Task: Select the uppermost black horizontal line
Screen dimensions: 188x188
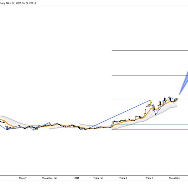Action: click(x=150, y=50)
